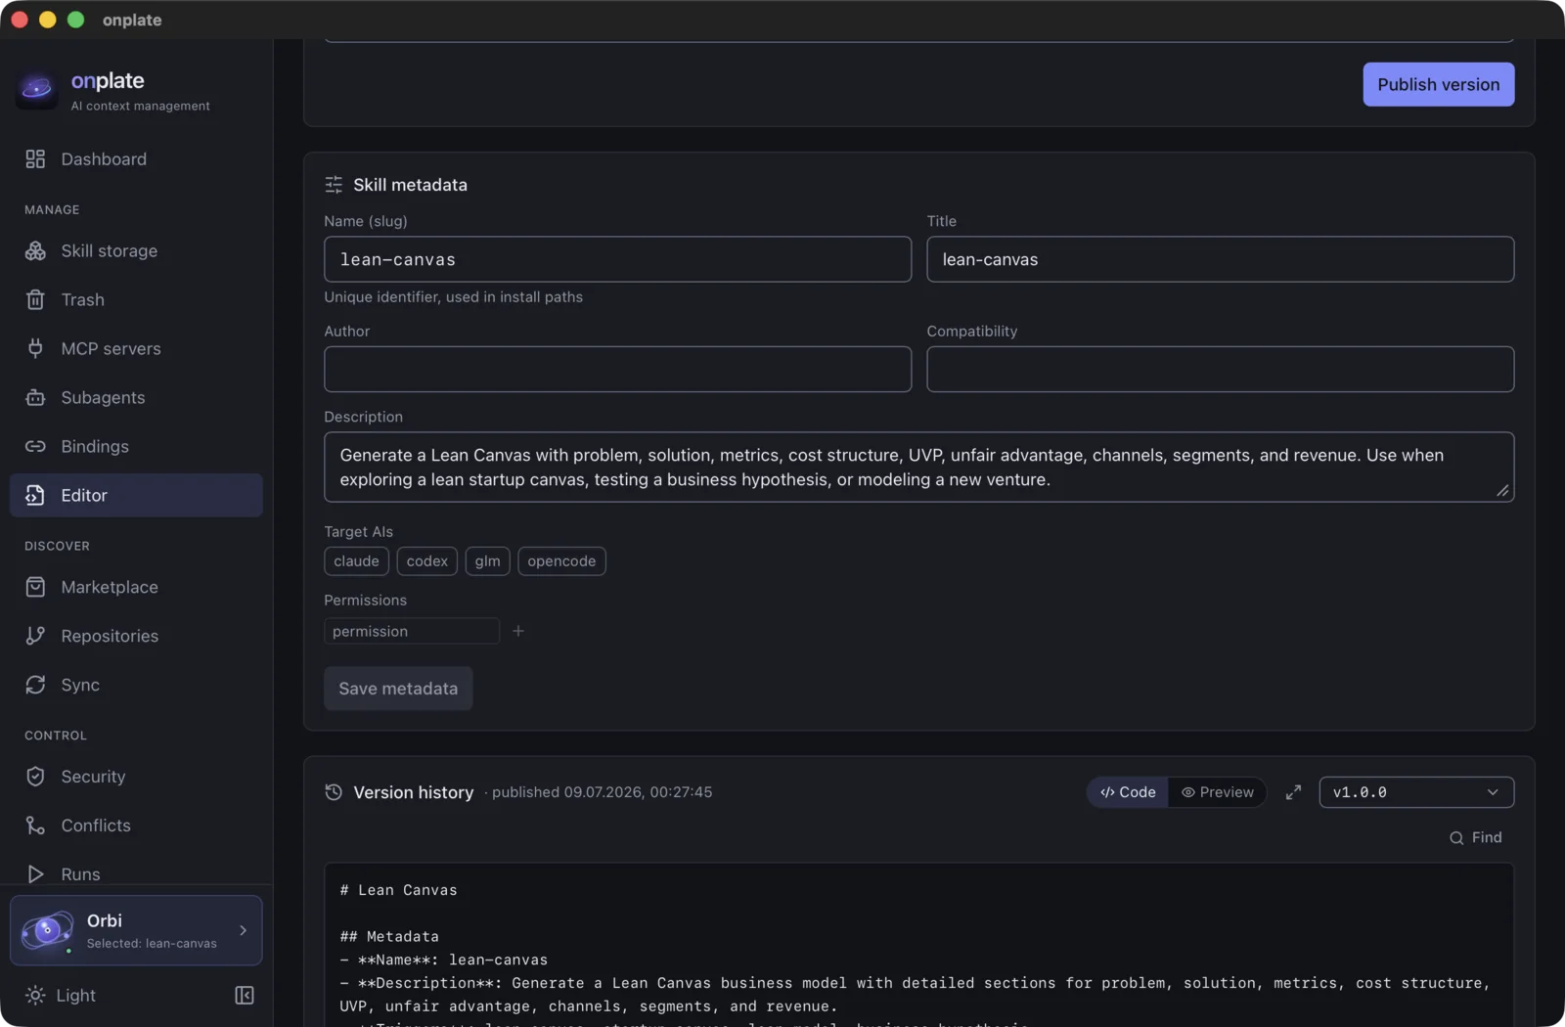Click the Editor file-code icon
This screenshot has width=1565, height=1027.
tap(35, 495)
